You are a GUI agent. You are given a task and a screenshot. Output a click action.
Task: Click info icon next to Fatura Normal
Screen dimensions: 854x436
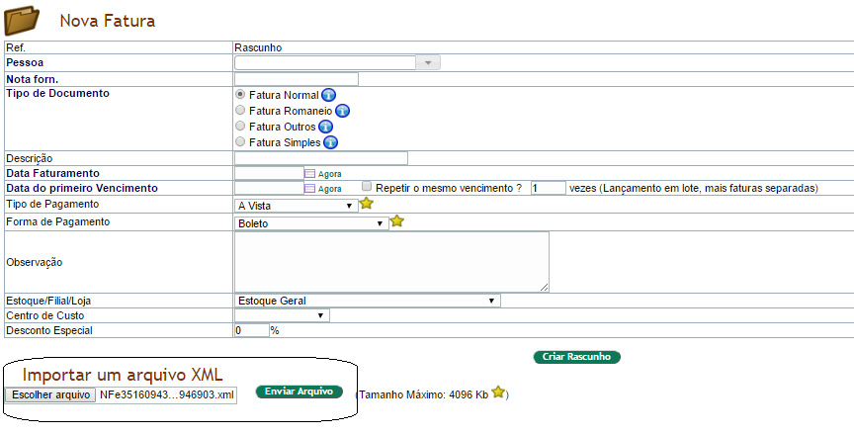pyautogui.click(x=328, y=95)
